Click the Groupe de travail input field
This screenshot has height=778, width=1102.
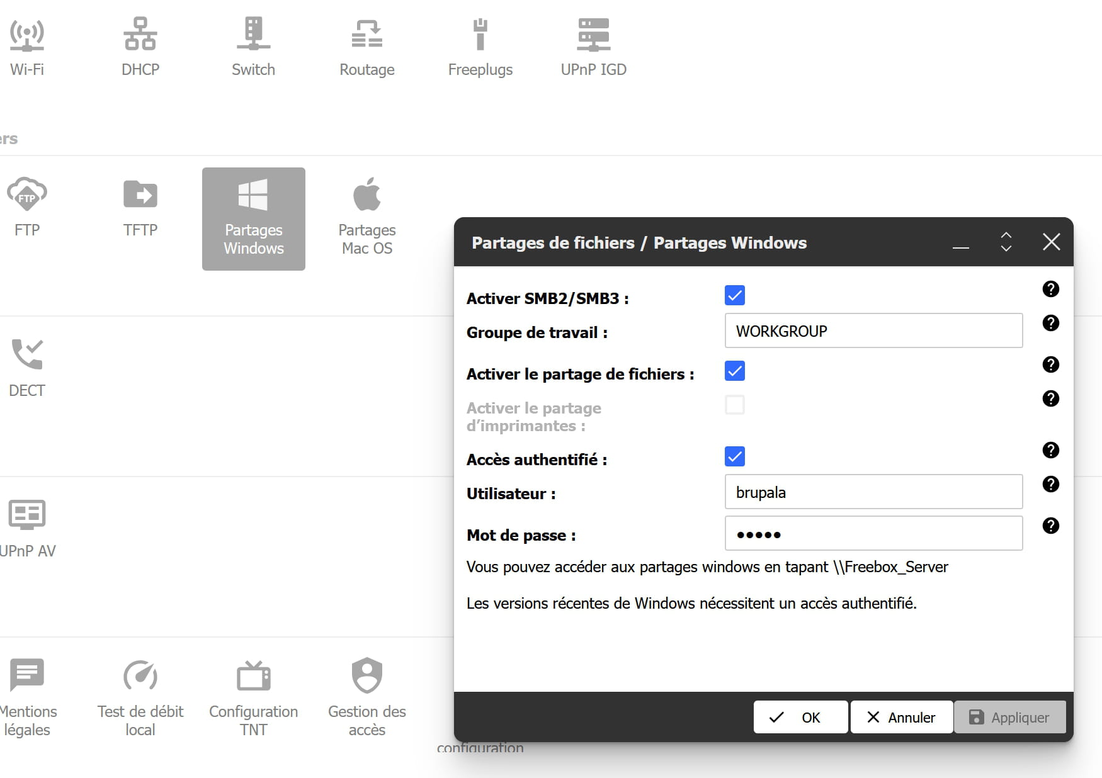(873, 330)
